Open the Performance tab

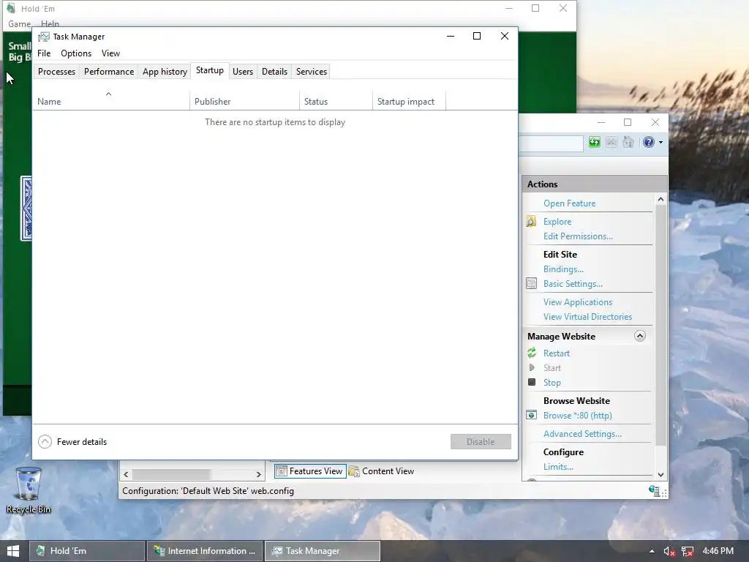coord(109,72)
